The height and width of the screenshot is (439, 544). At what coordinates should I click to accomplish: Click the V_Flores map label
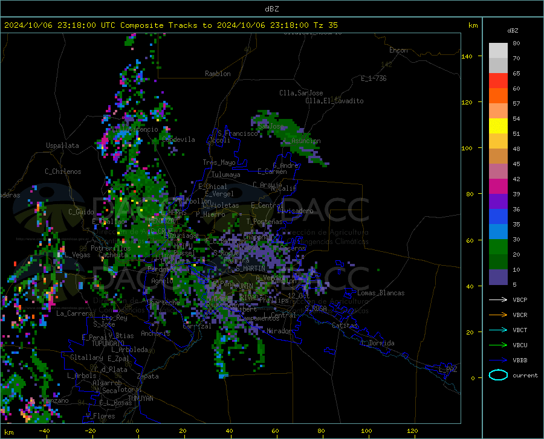pos(100,416)
